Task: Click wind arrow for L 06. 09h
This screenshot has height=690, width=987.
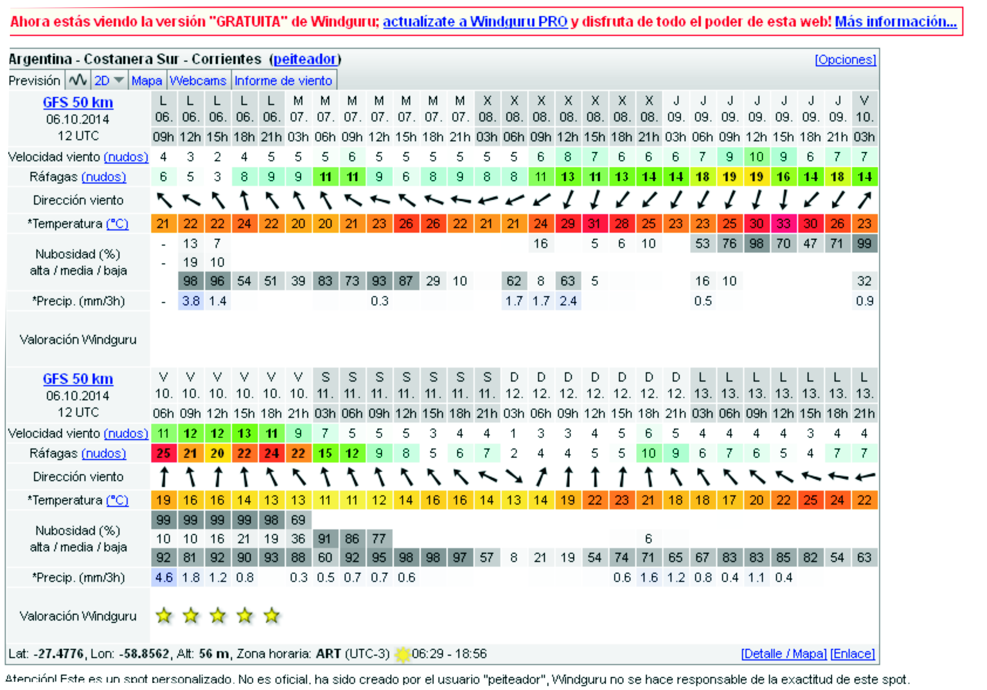Action: (x=164, y=200)
